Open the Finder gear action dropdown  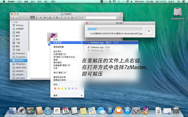click(58, 17)
